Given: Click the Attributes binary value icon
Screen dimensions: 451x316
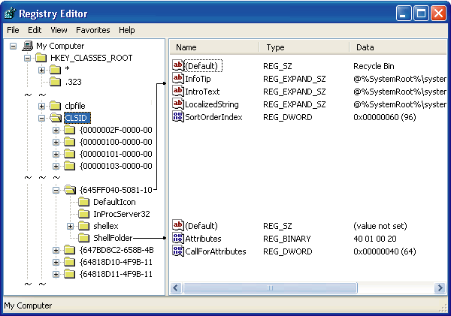Looking at the screenshot, I should point(178,238).
